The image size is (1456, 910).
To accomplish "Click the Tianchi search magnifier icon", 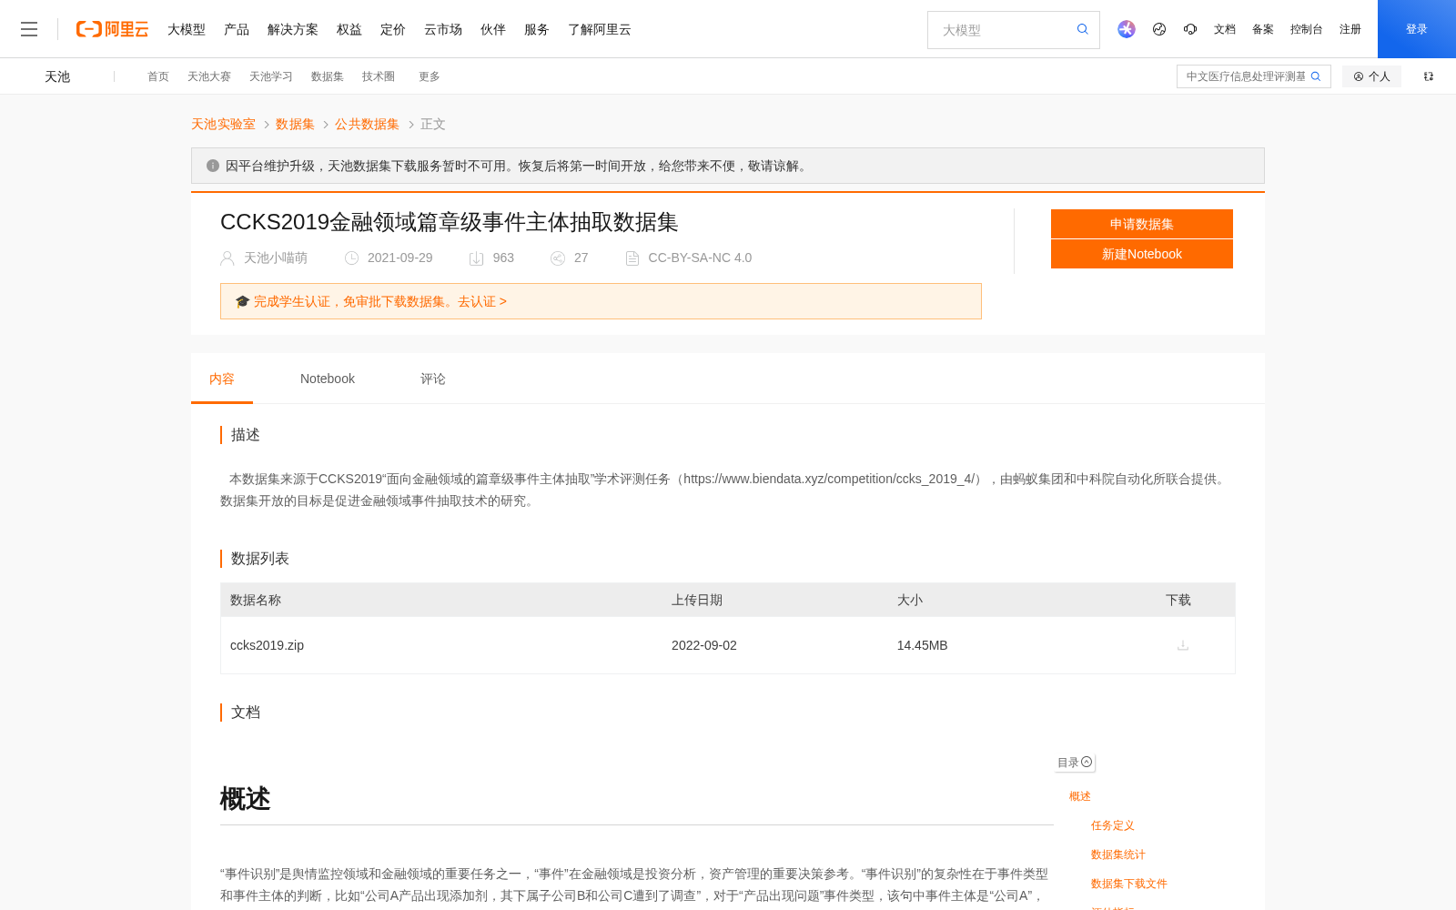I will click(x=1316, y=76).
